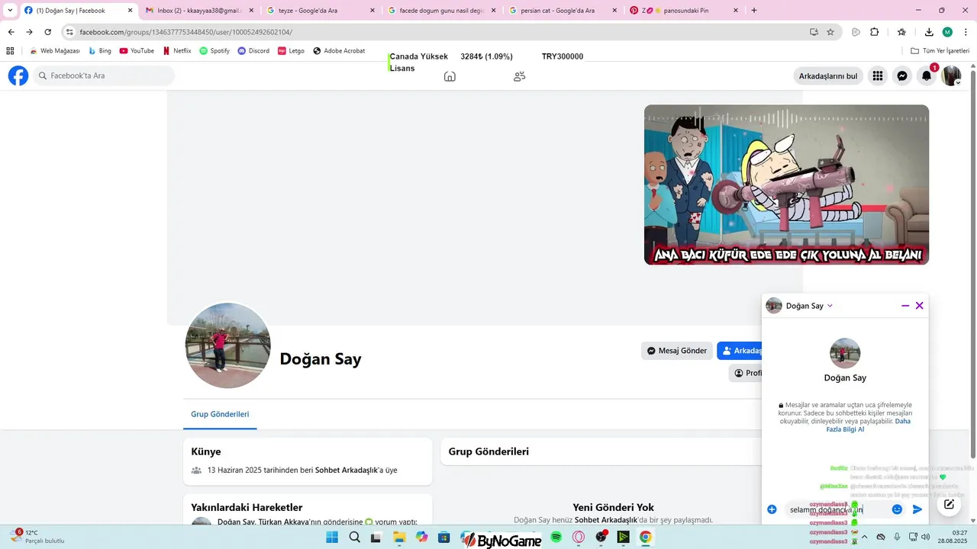The image size is (977, 549).
Task: Select the Grup Gönderileri tab
Action: 220,414
